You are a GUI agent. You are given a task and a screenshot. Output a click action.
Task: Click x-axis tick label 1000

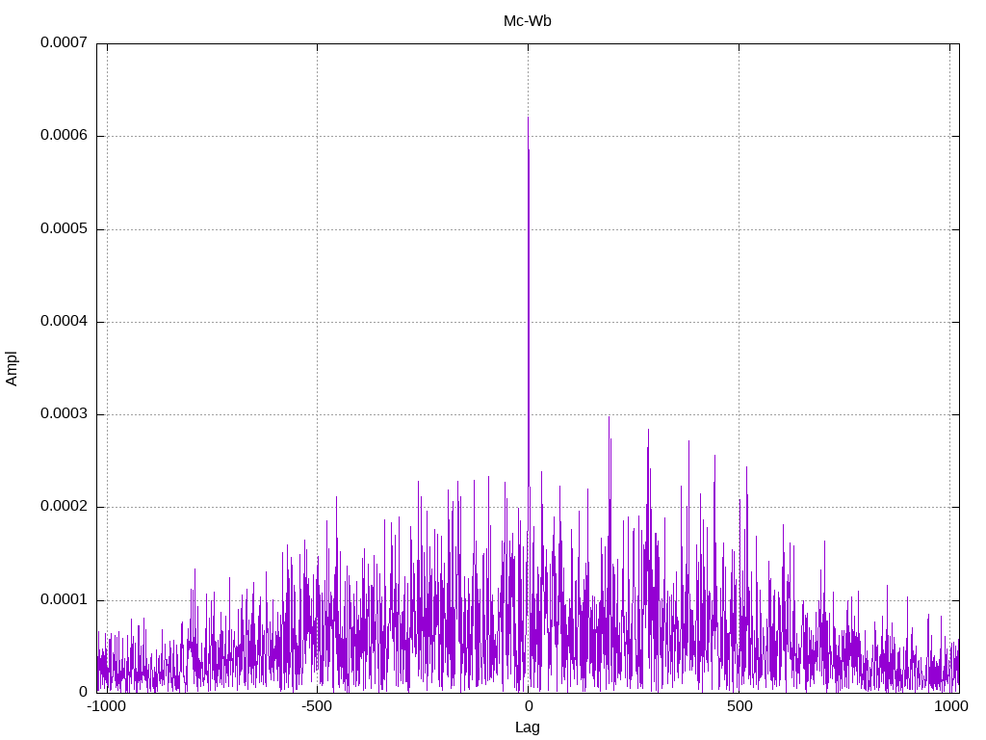[x=950, y=706]
